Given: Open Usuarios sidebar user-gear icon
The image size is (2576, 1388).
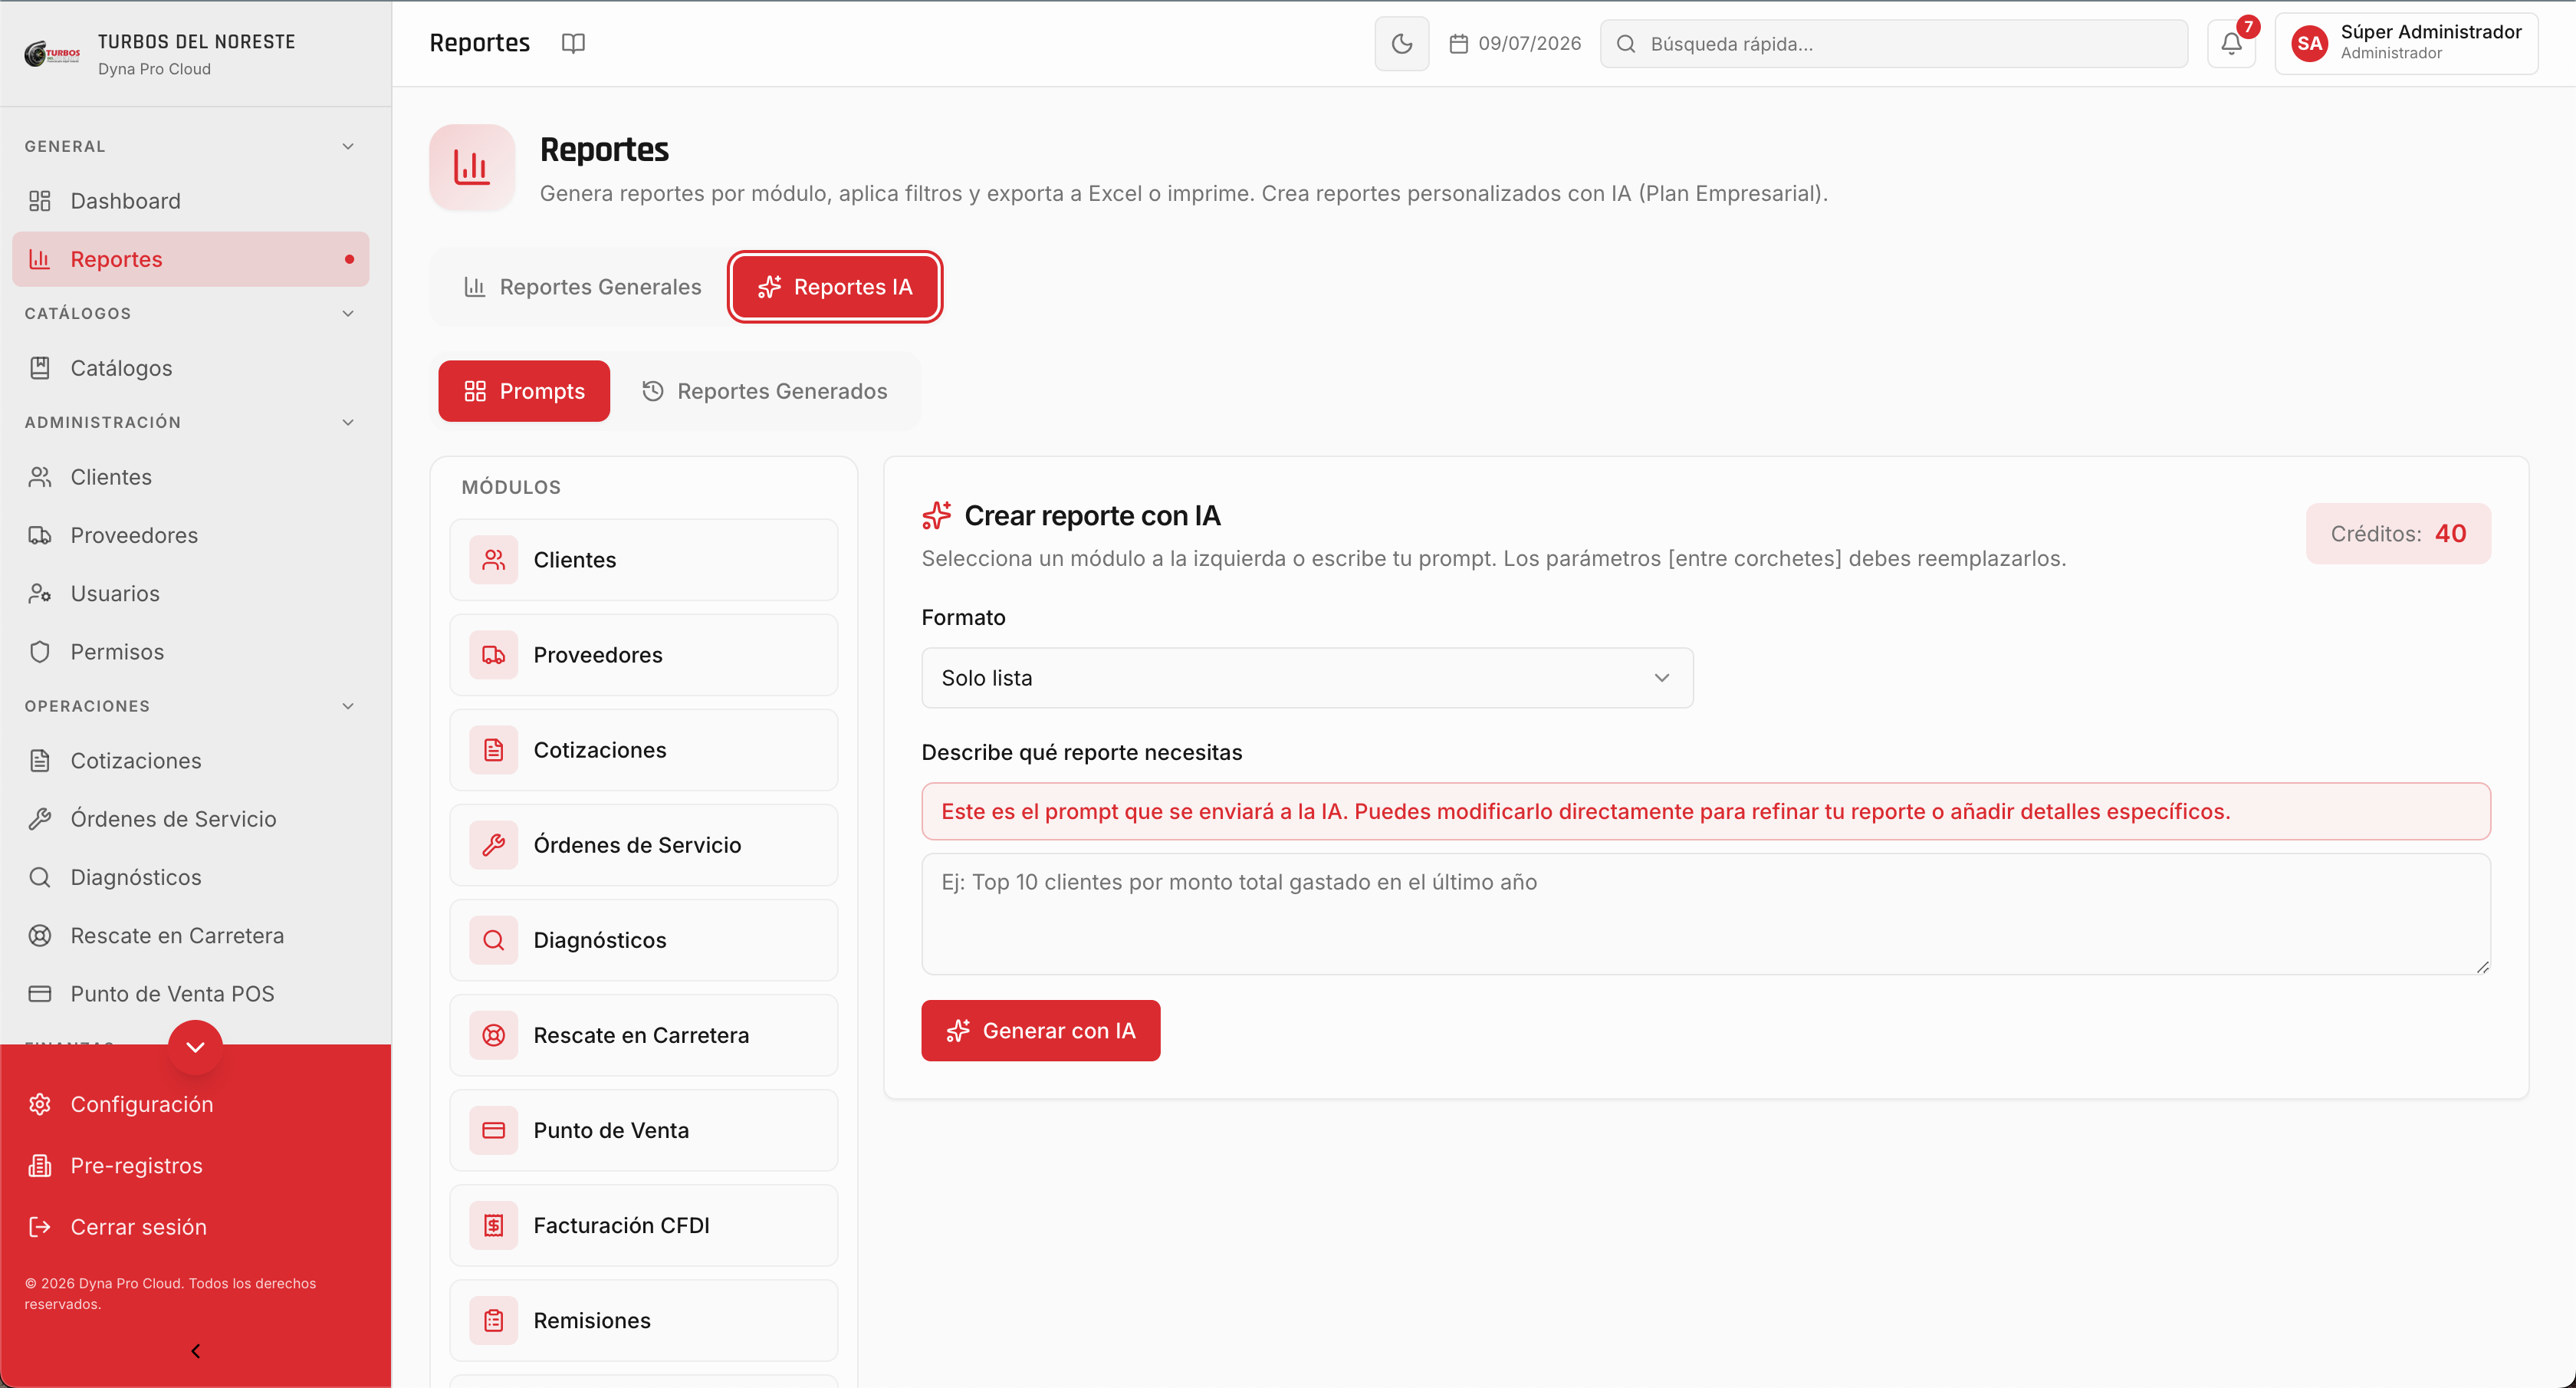Looking at the screenshot, I should (40, 593).
